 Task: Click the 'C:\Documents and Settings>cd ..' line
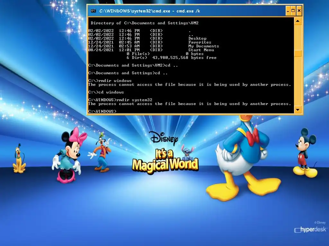click(128, 73)
